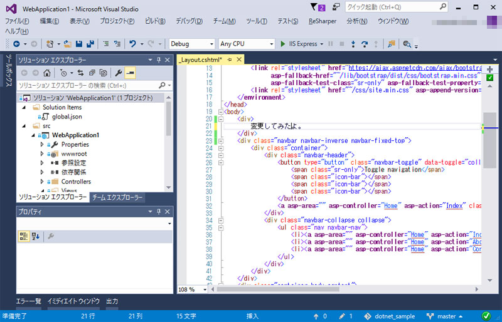Click the Save All toolbar icon
The width and height of the screenshot is (502, 322).
point(90,44)
